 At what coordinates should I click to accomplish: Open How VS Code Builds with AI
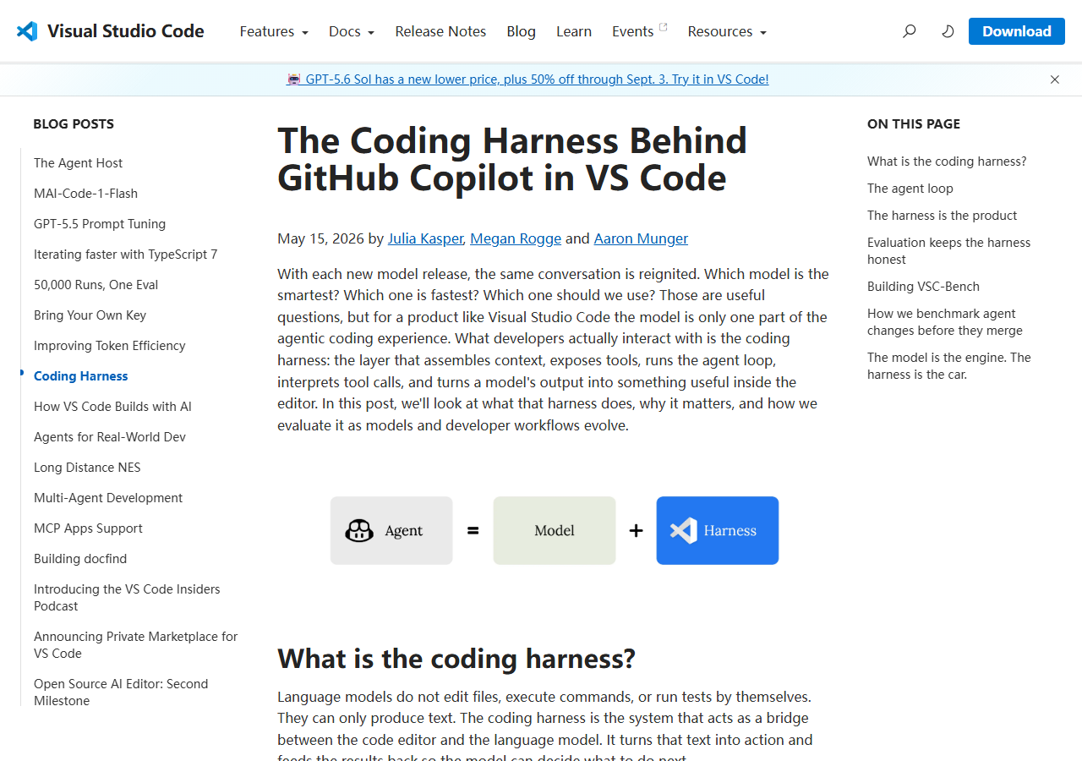point(112,407)
